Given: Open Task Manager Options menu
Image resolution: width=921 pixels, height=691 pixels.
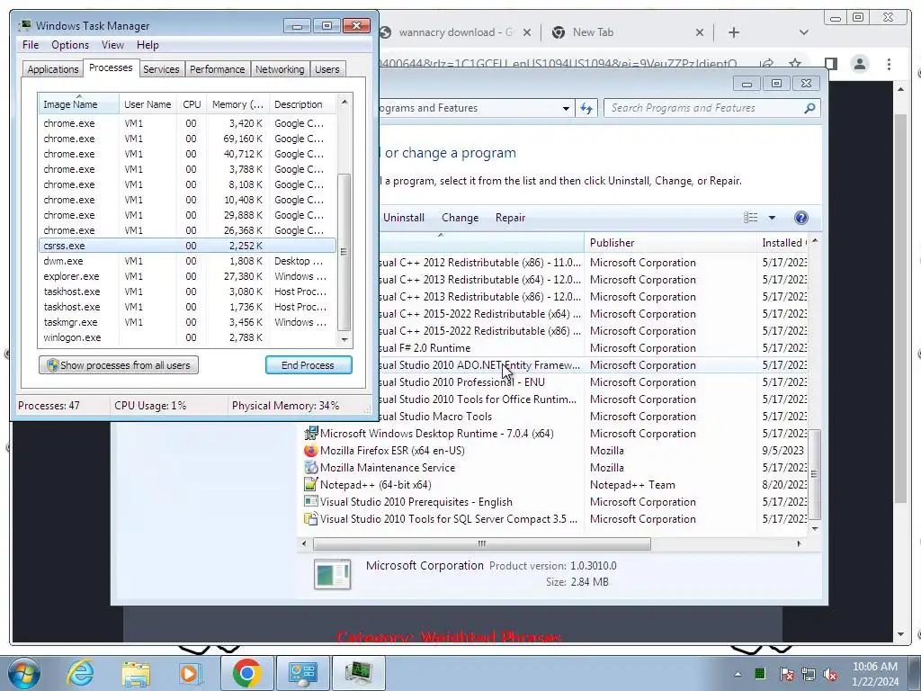Looking at the screenshot, I should [x=70, y=45].
